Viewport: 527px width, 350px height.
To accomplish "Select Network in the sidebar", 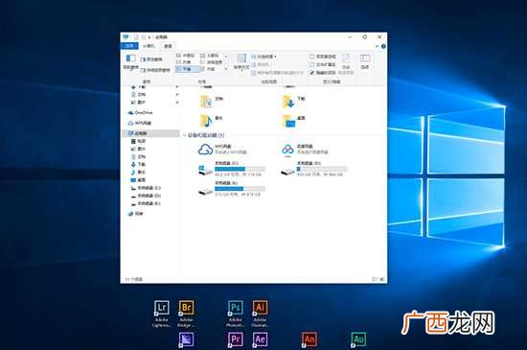I will pos(136,214).
